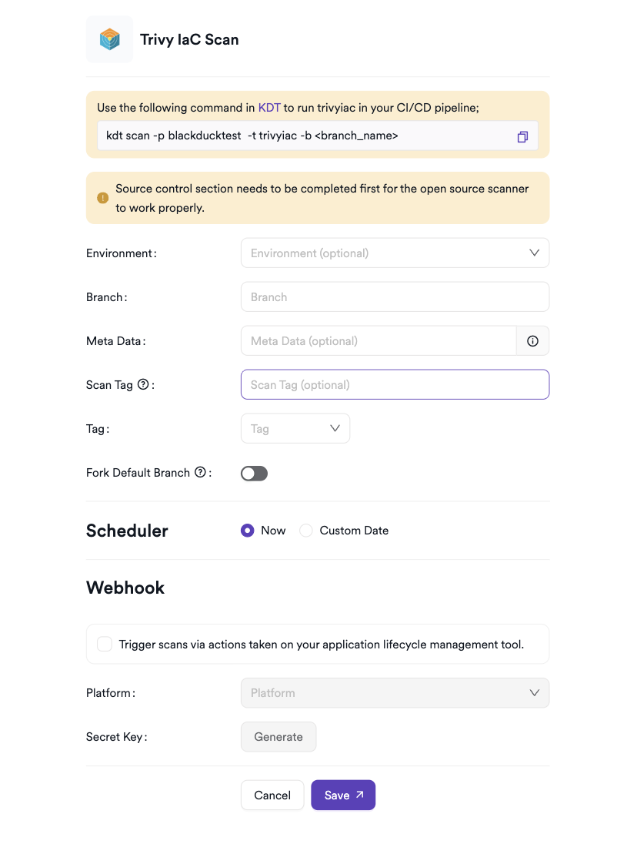Click the Generate secret key button

point(278,737)
